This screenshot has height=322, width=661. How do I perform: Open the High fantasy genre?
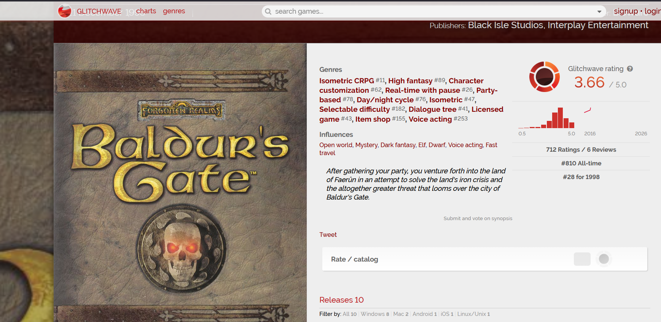(410, 81)
